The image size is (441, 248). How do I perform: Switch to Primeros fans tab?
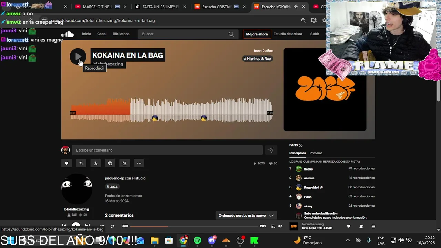tap(316, 153)
